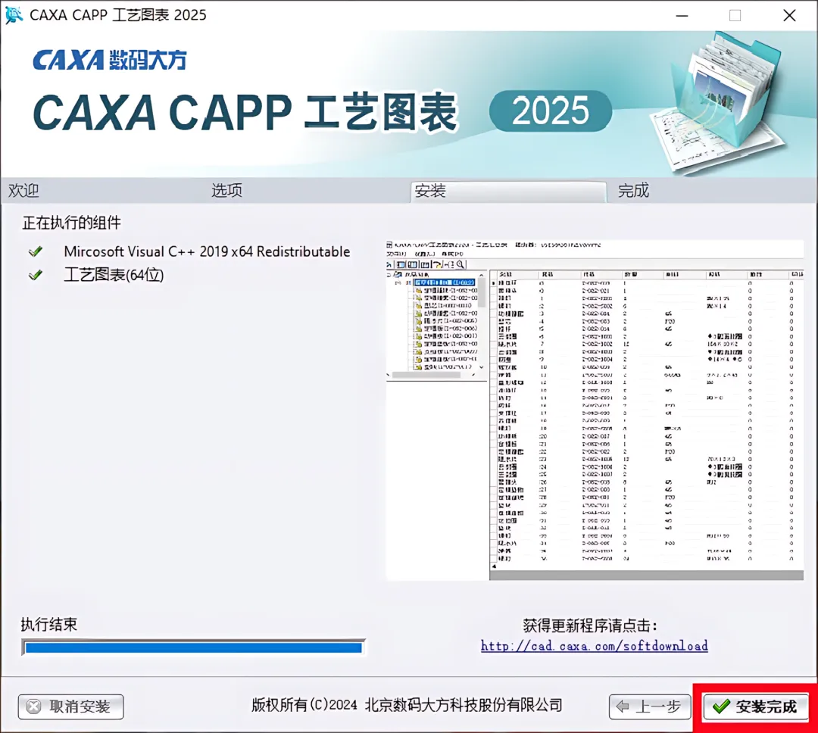The height and width of the screenshot is (733, 818).
Task: Click the 2025 version badge
Action: coord(551,111)
